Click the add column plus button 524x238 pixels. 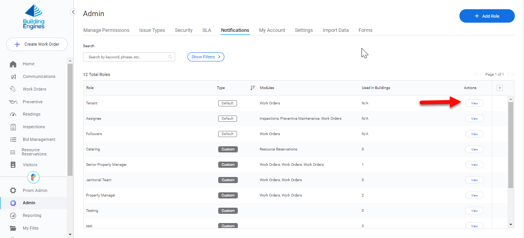[499, 88]
